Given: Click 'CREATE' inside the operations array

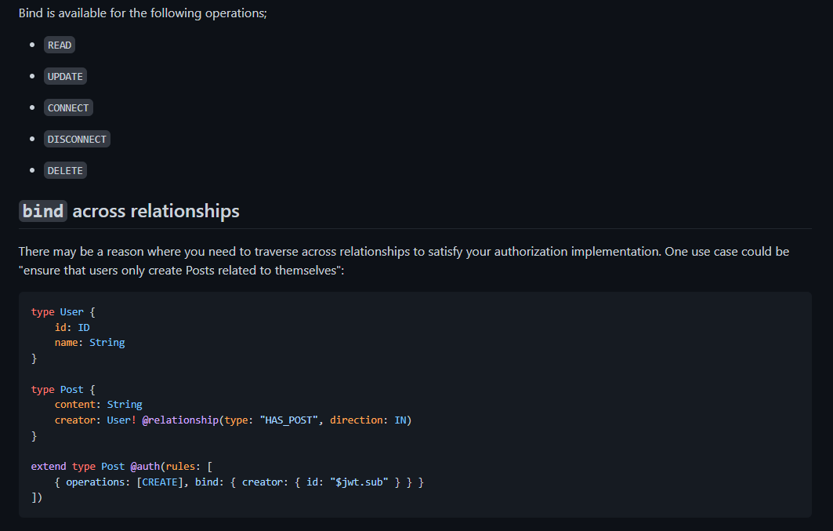Looking at the screenshot, I should tap(160, 482).
